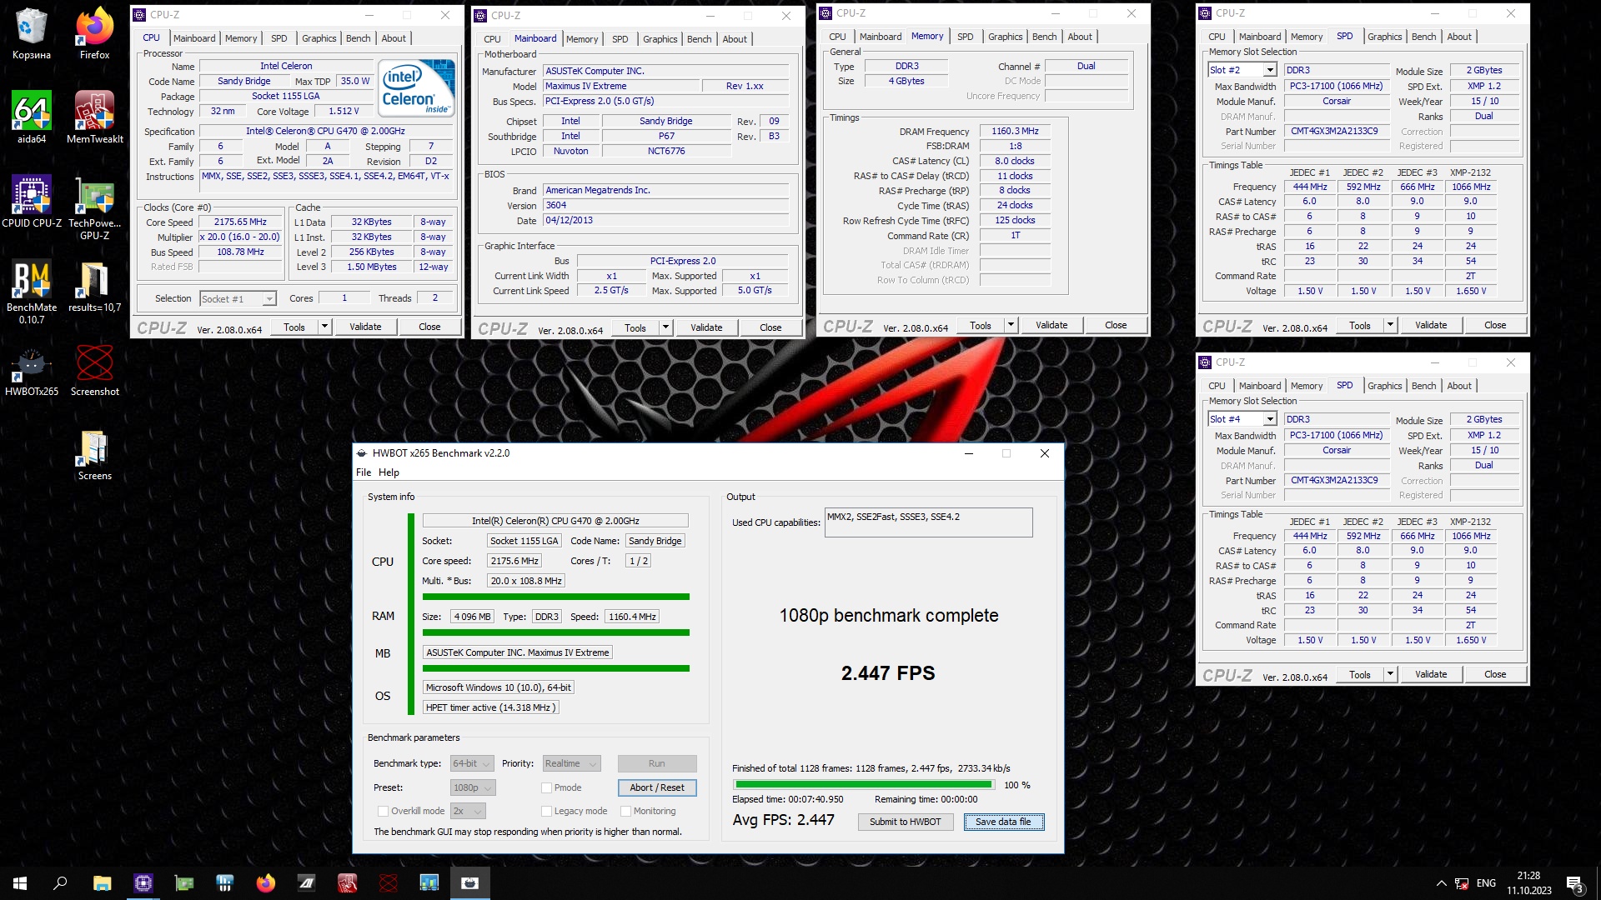Open the Screens folder on the desktop

pyautogui.click(x=94, y=454)
